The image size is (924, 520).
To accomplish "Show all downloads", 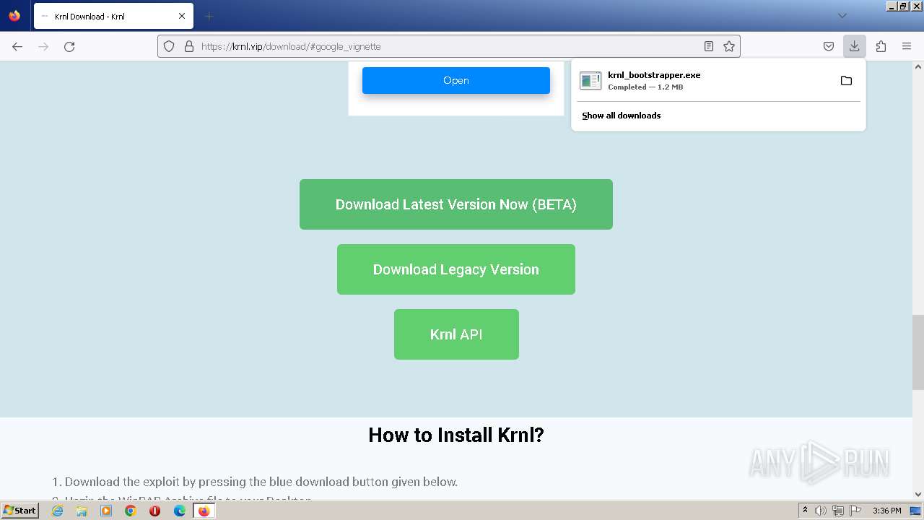I will [x=622, y=116].
